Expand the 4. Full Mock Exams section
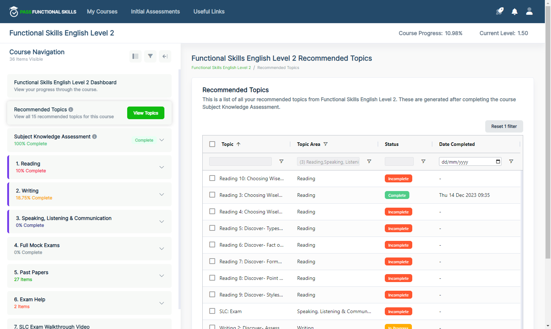 point(162,248)
